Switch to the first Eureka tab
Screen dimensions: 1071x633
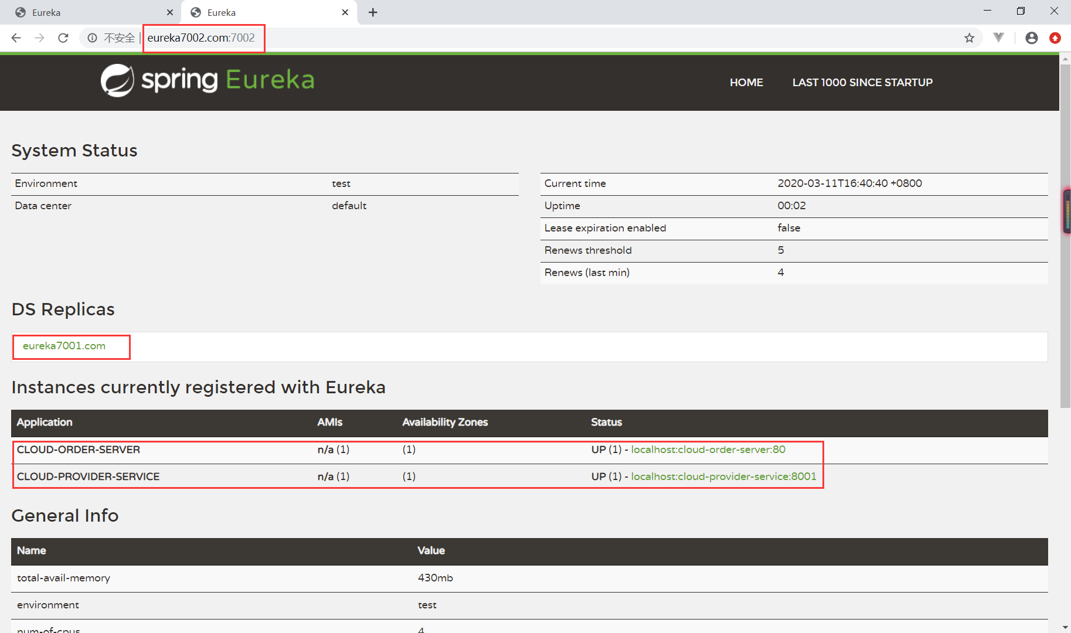tap(88, 12)
